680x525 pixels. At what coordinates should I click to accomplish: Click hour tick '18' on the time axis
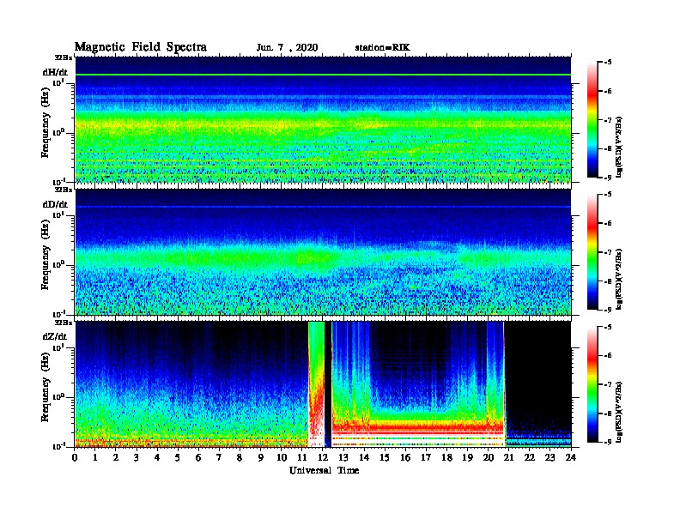(446, 458)
